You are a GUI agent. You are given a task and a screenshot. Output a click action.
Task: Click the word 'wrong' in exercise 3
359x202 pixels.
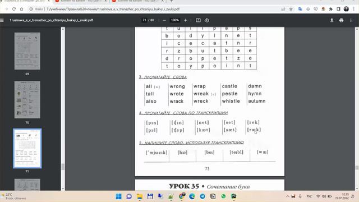coord(177,86)
